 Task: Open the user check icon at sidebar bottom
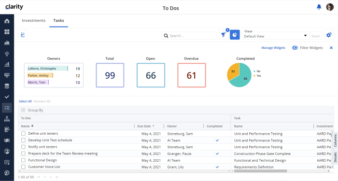click(x=7, y=173)
